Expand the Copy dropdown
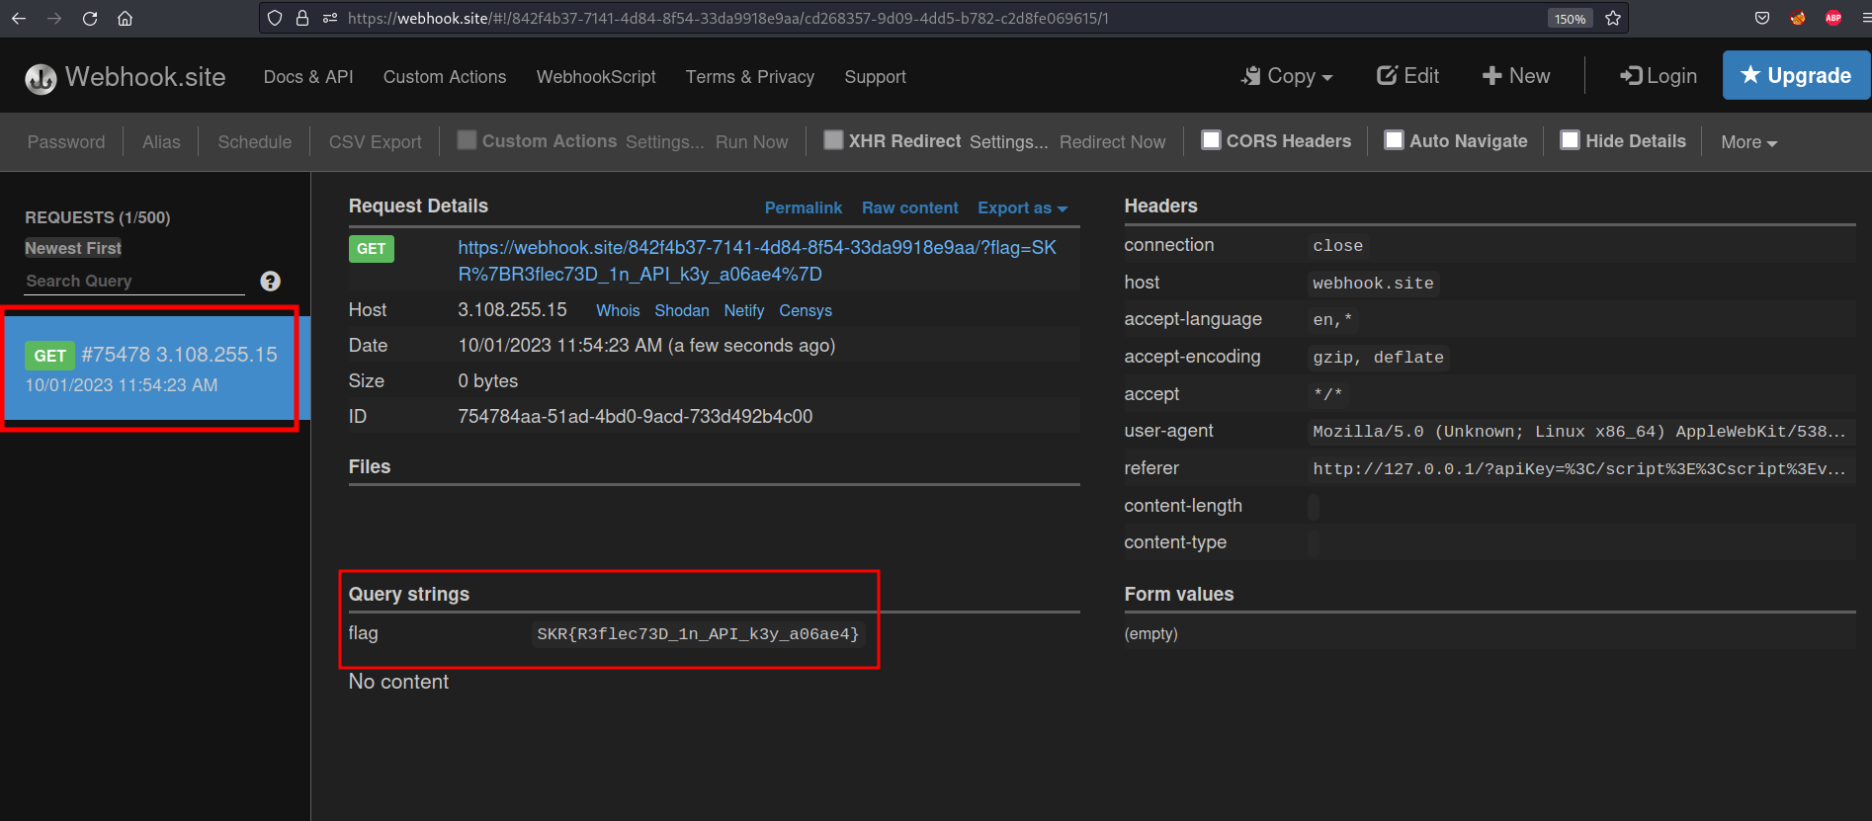This screenshot has width=1872, height=821. (1287, 76)
